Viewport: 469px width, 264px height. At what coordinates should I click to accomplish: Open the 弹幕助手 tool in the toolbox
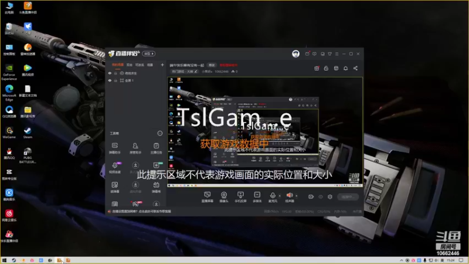point(114,148)
